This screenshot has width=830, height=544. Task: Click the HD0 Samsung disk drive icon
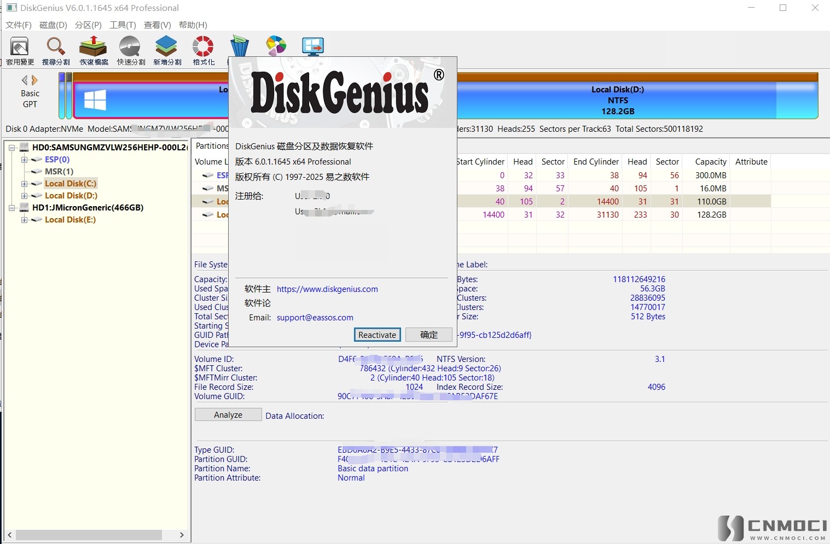click(x=24, y=148)
